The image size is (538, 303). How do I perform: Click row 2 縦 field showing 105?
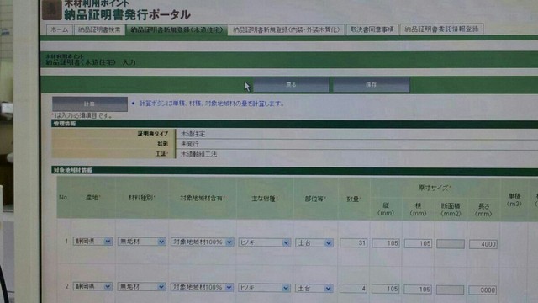click(x=386, y=289)
